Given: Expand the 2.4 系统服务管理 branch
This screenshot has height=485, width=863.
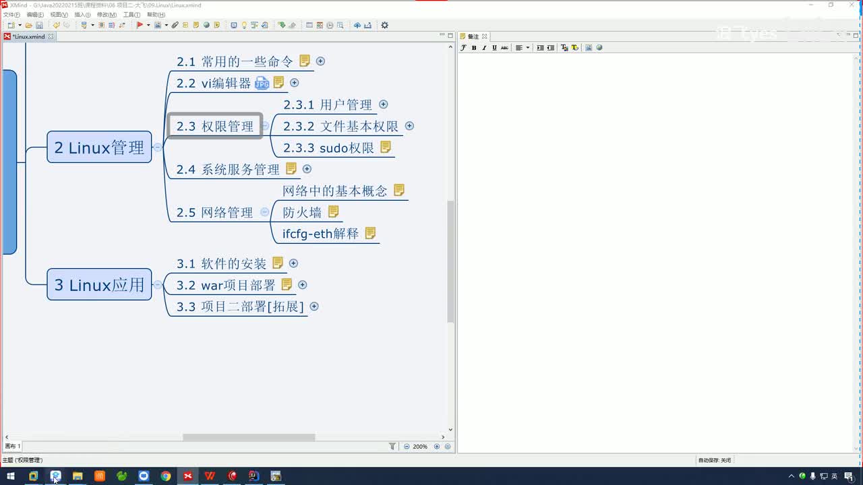Looking at the screenshot, I should pos(307,168).
